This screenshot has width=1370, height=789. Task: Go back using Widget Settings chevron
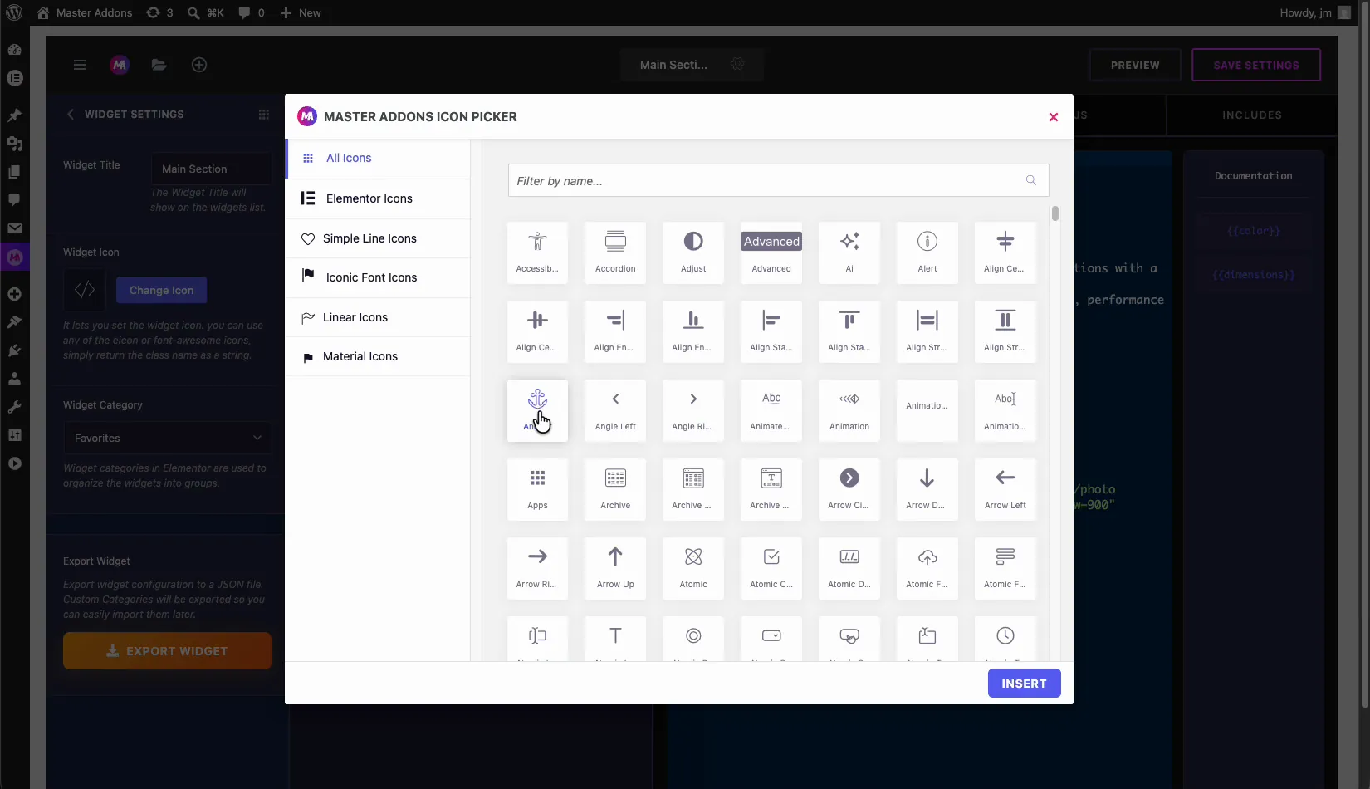click(71, 115)
